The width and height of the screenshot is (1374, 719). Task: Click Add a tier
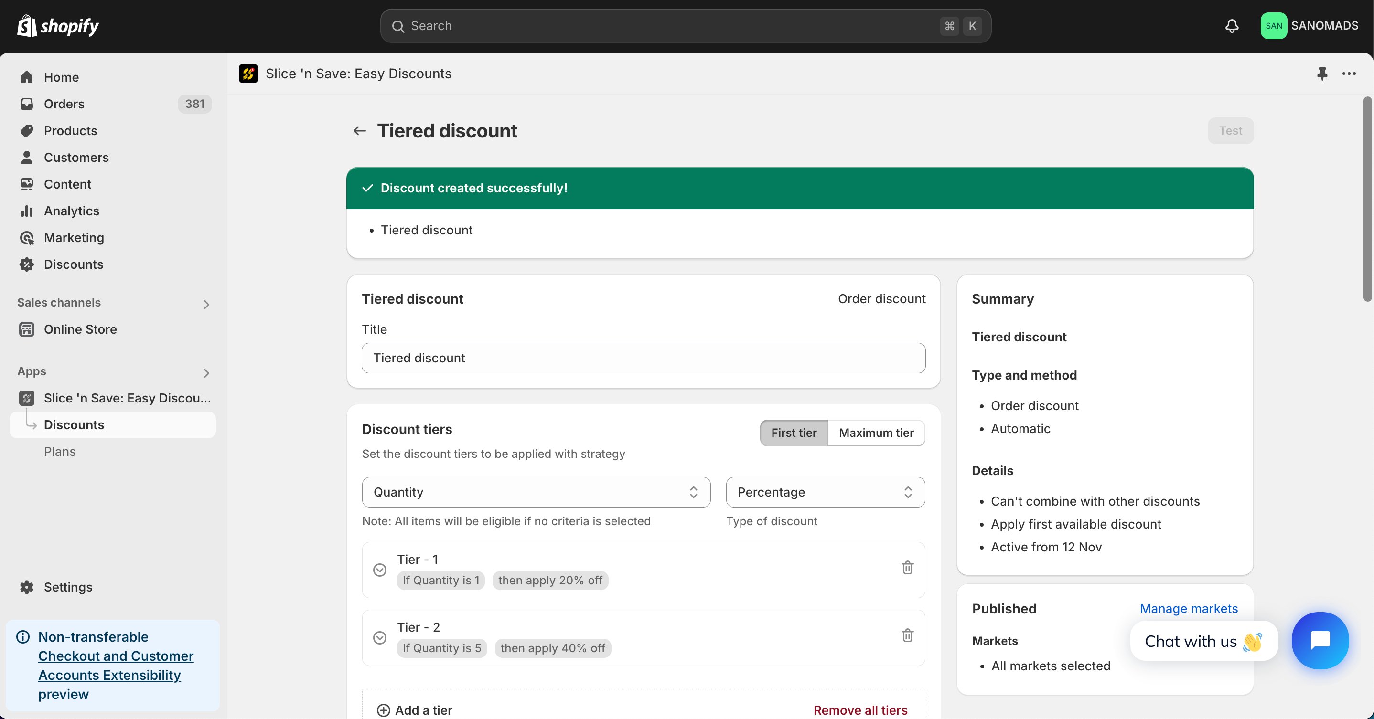click(414, 710)
